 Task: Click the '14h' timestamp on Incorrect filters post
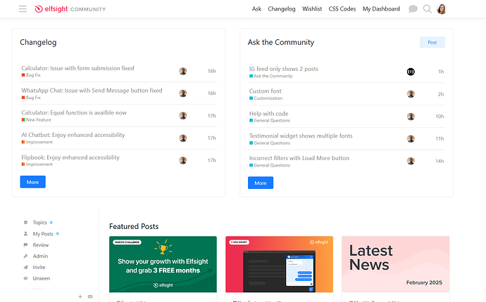[440, 161]
